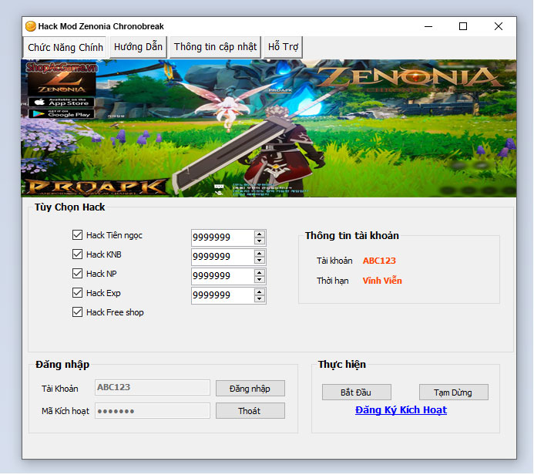
Task: Click the Google Play badge in banner
Action: tap(62, 114)
